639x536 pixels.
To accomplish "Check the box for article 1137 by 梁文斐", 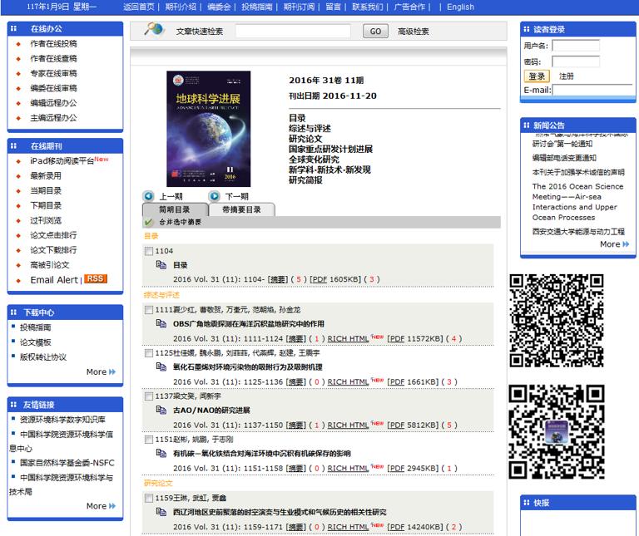I will coord(149,396).
